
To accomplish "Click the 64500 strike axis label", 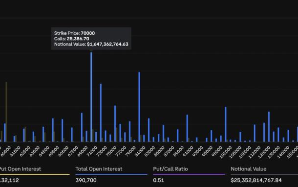I will pyautogui.click(x=43, y=151).
